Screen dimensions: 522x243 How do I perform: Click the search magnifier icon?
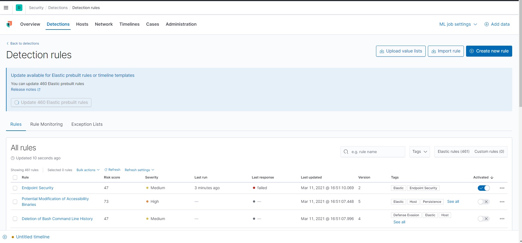[x=346, y=152]
